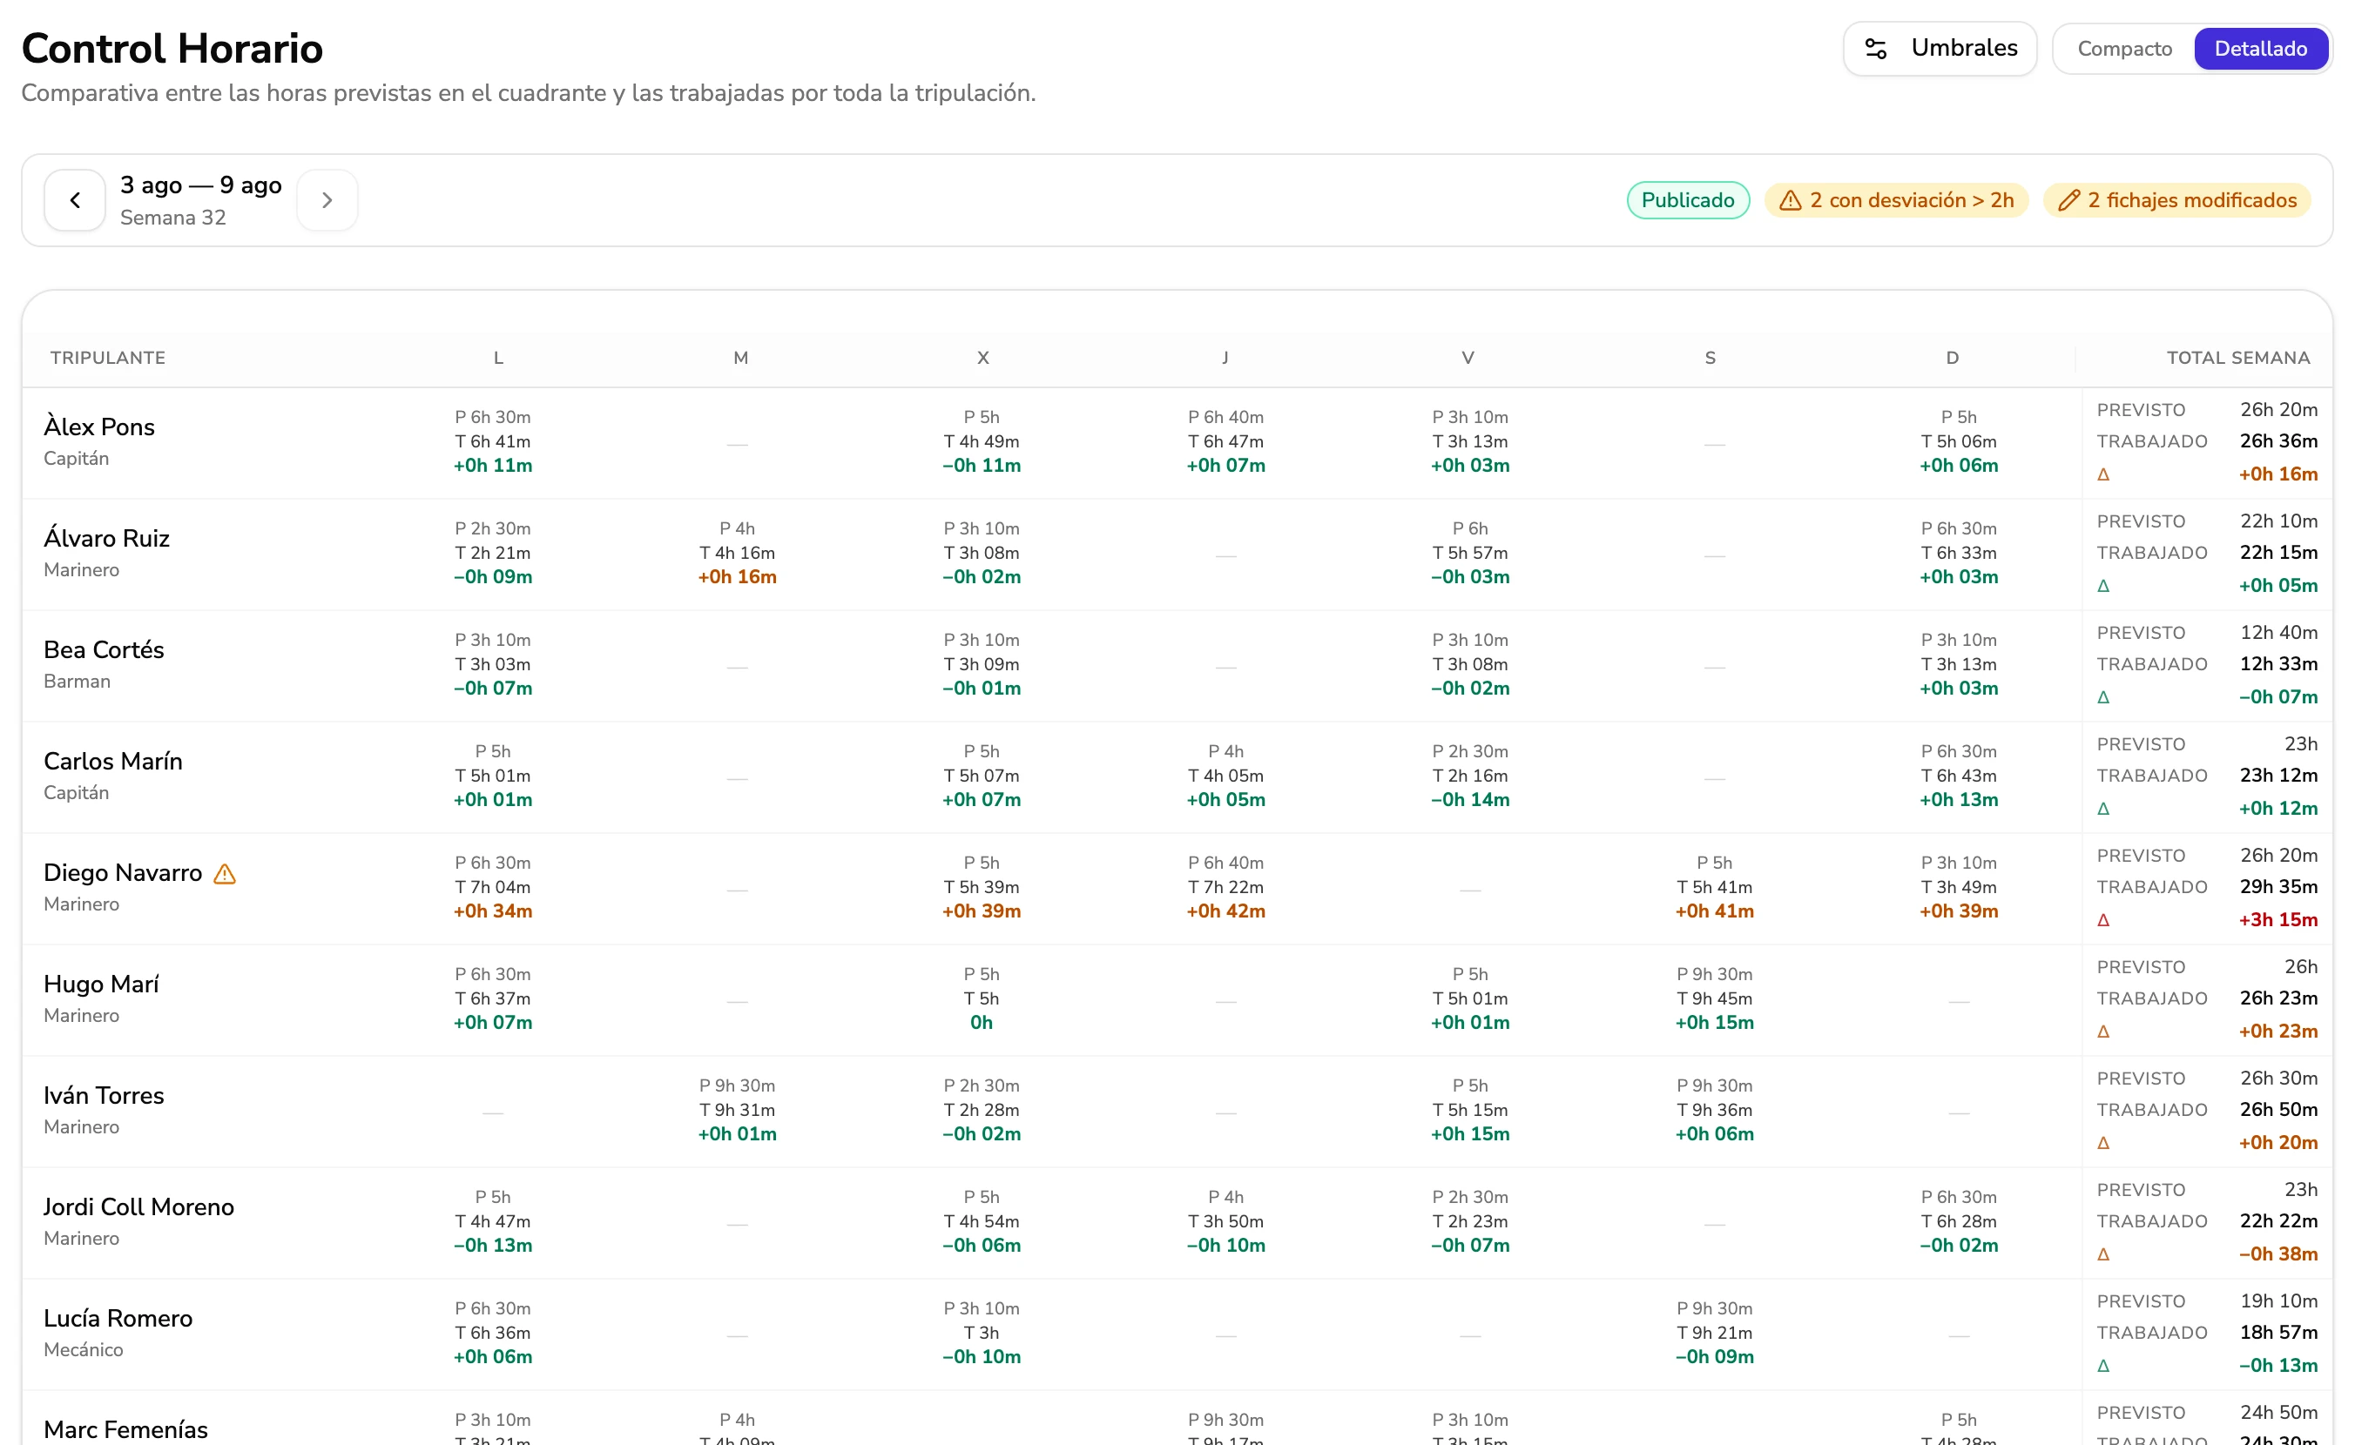Click the delta icon in Bea Cortés total

(x=2102, y=696)
